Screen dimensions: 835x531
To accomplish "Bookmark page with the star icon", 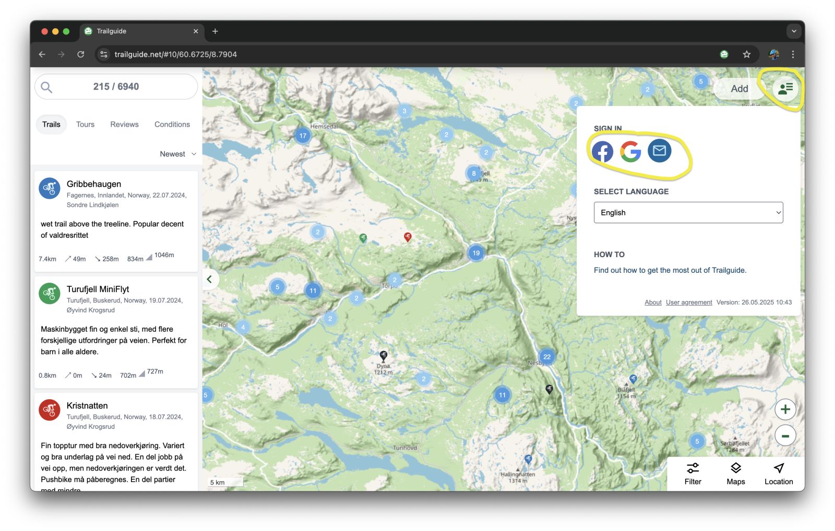I will click(x=746, y=54).
